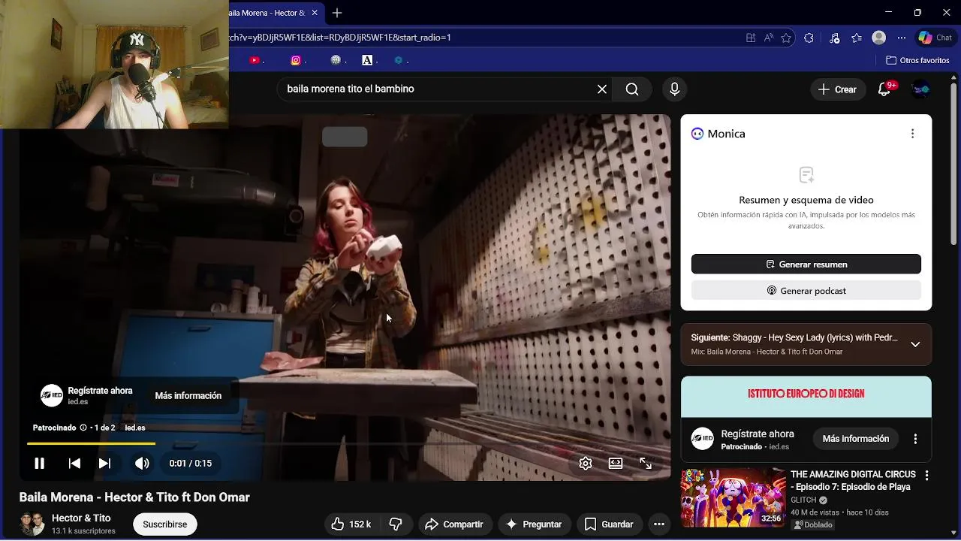The image size is (961, 541).
Task: Click the Istituto Europeo di Design banner
Action: tap(806, 397)
